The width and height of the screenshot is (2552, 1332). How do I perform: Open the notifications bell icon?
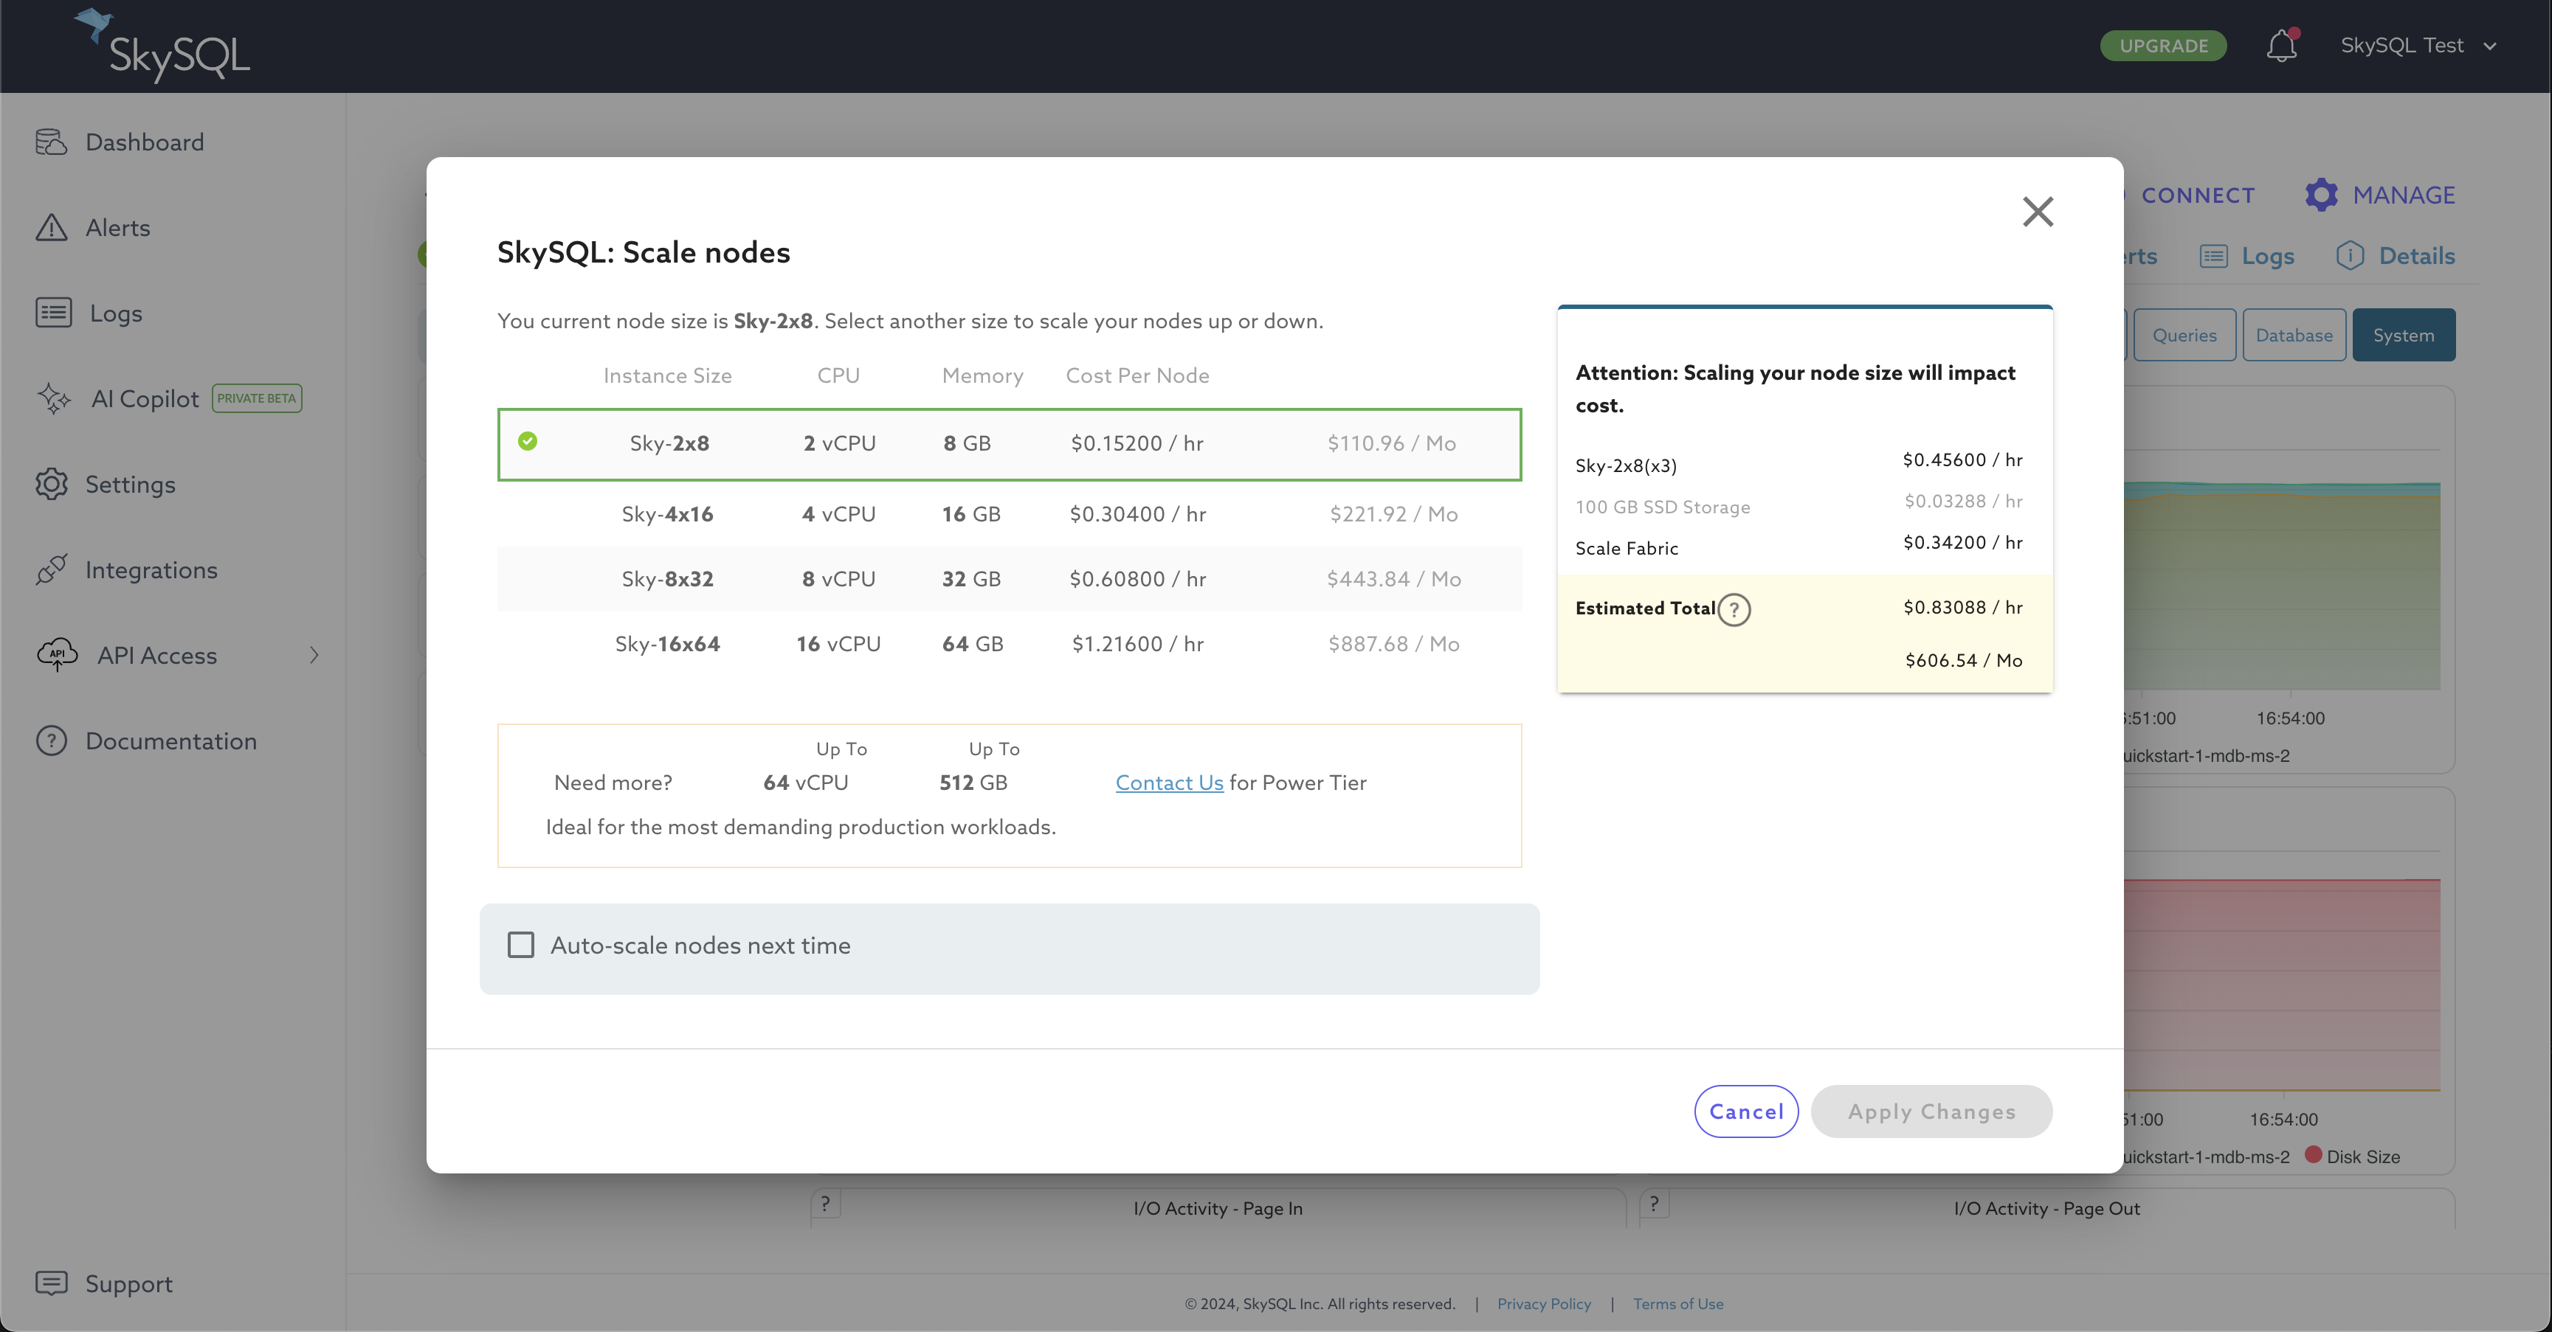point(2282,46)
